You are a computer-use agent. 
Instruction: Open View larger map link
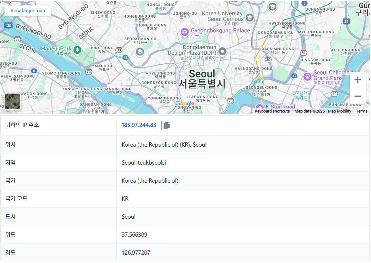pyautogui.click(x=28, y=11)
